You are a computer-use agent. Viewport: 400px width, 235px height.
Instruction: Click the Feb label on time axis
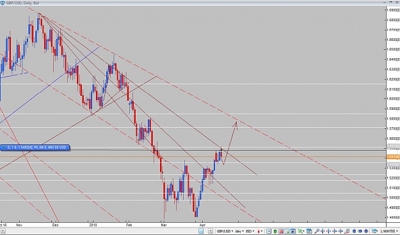(x=129, y=225)
